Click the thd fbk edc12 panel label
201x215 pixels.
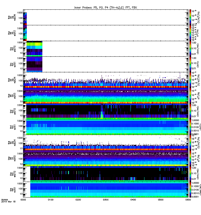click(13, 111)
